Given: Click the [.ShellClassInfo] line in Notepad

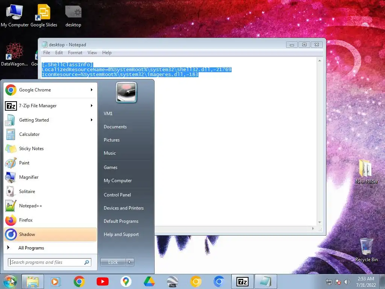Looking at the screenshot, I should coord(67,65).
